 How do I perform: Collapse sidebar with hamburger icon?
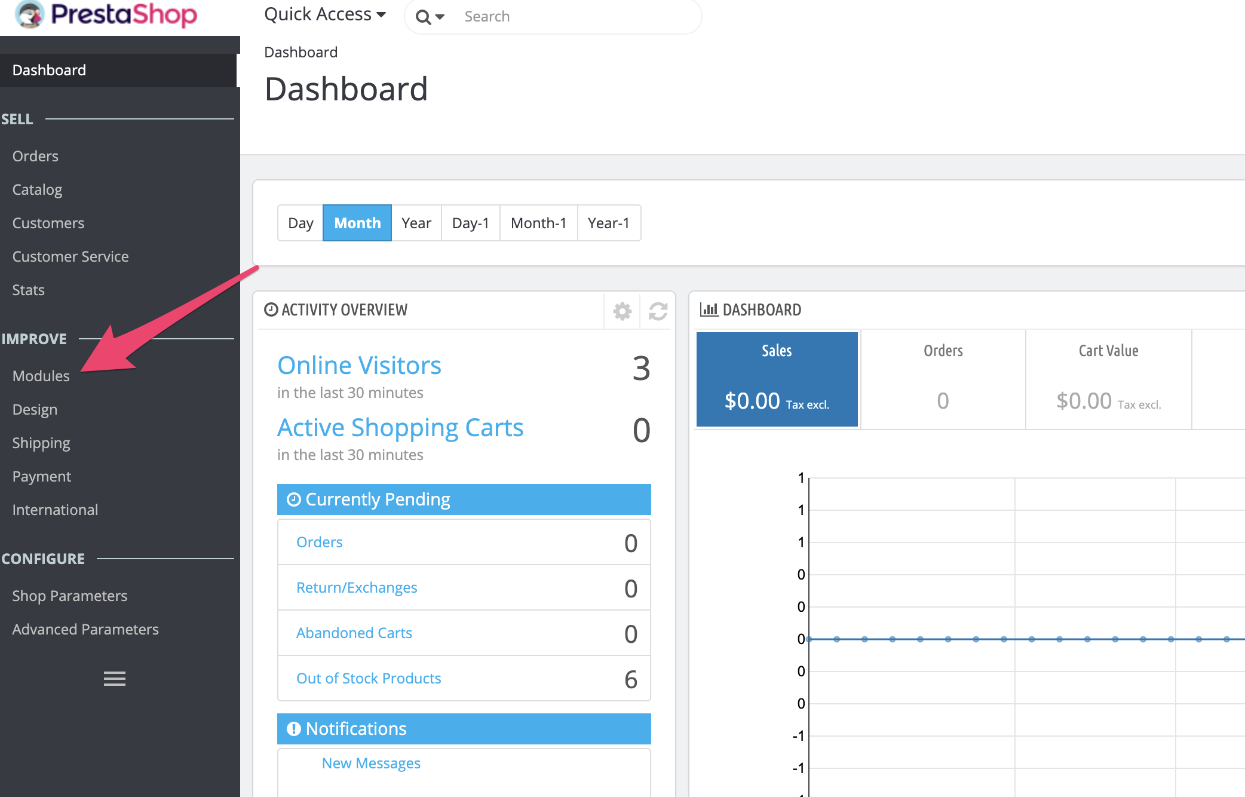pyautogui.click(x=114, y=678)
